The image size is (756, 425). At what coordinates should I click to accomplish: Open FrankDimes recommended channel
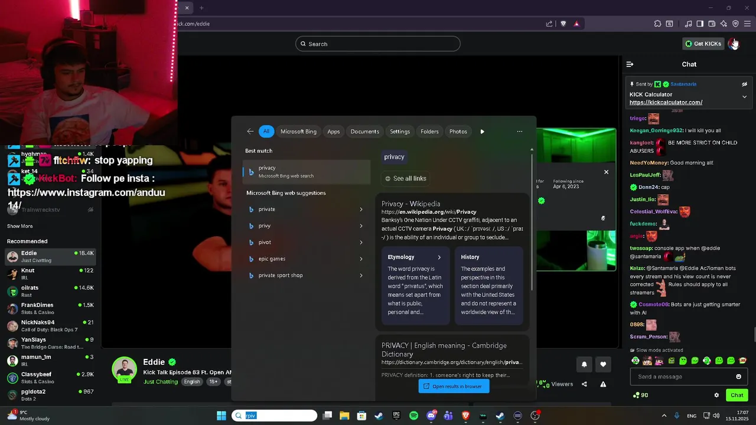point(50,308)
